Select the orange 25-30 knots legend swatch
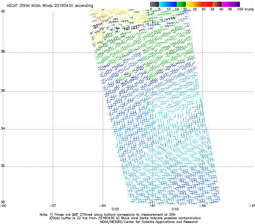Screen dimensions: 255x224 199,4
